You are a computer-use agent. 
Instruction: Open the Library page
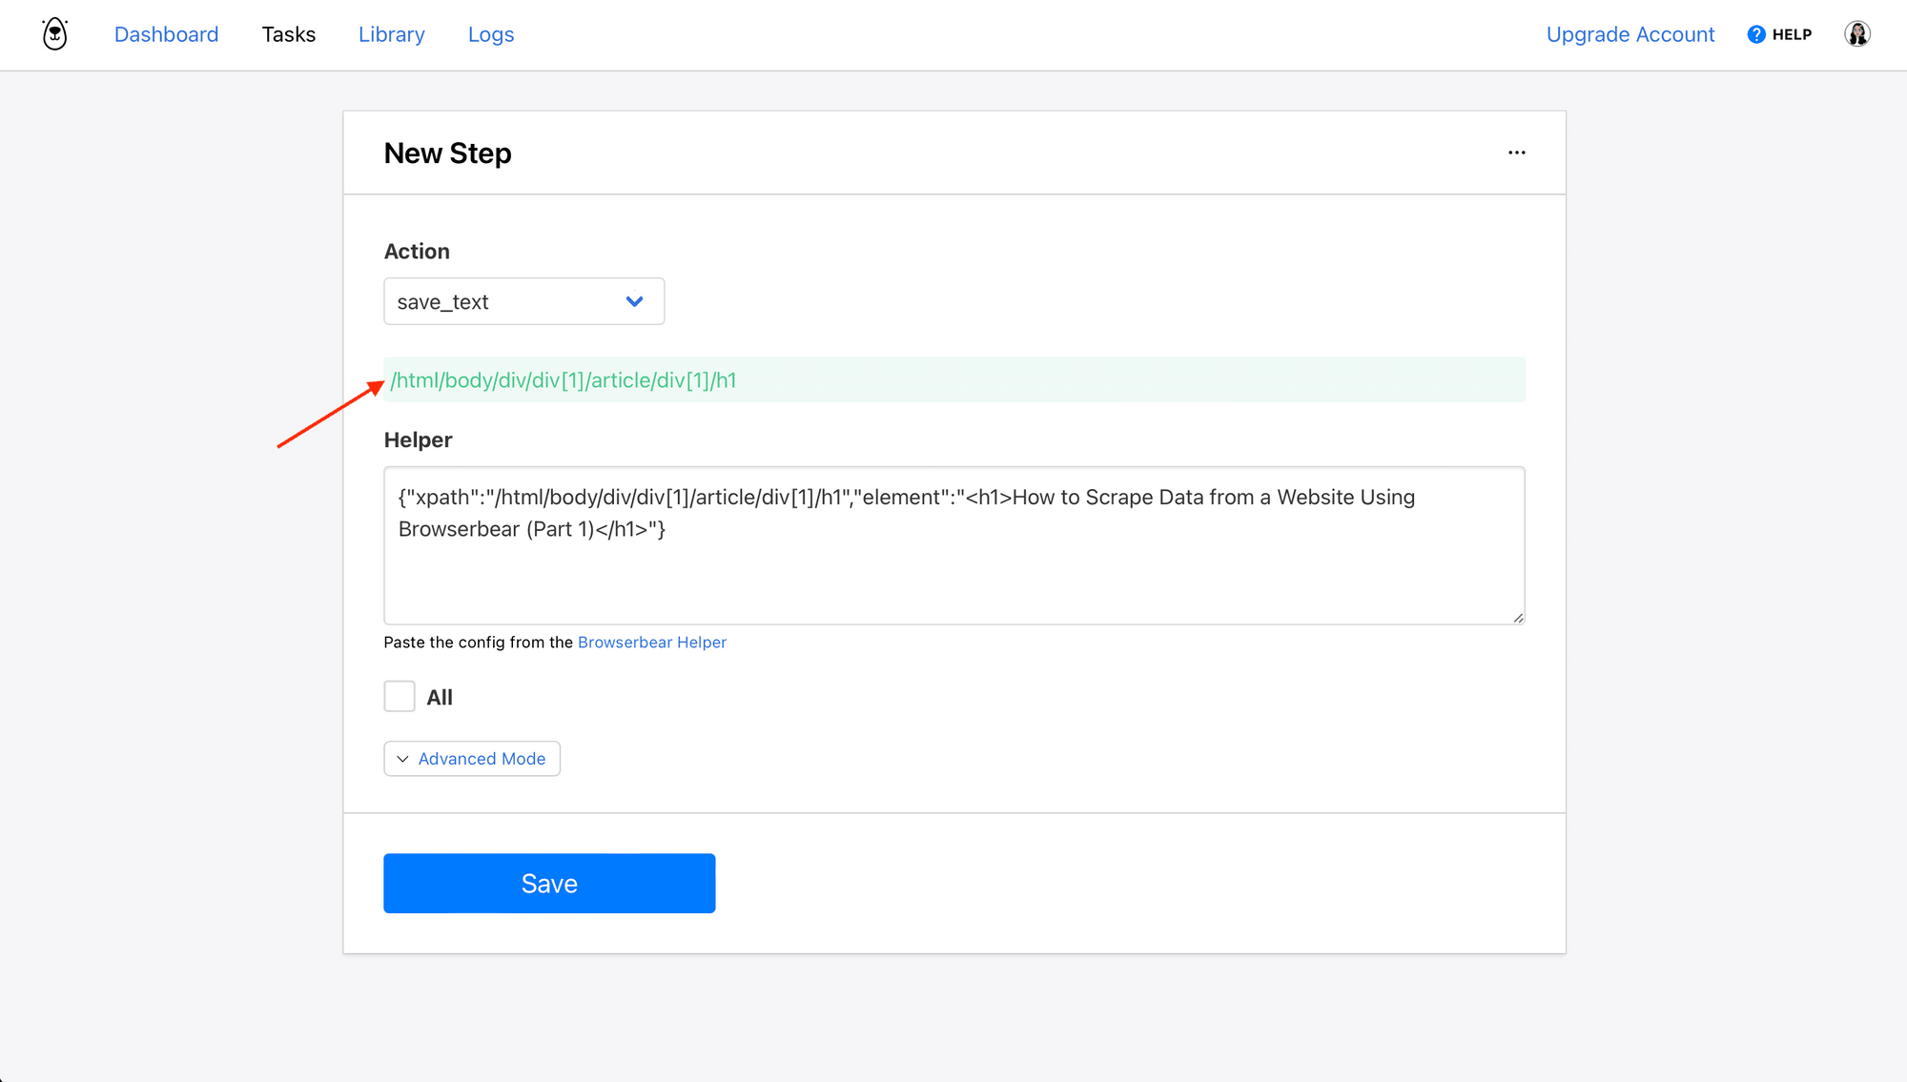tap(391, 33)
